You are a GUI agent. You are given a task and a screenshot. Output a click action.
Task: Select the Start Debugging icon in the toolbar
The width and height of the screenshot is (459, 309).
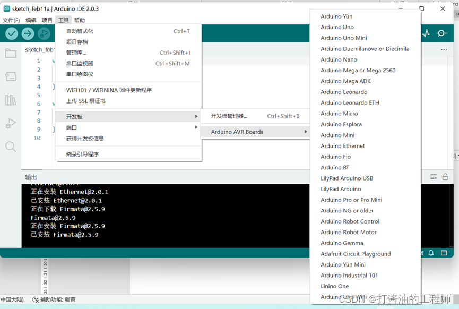44,33
